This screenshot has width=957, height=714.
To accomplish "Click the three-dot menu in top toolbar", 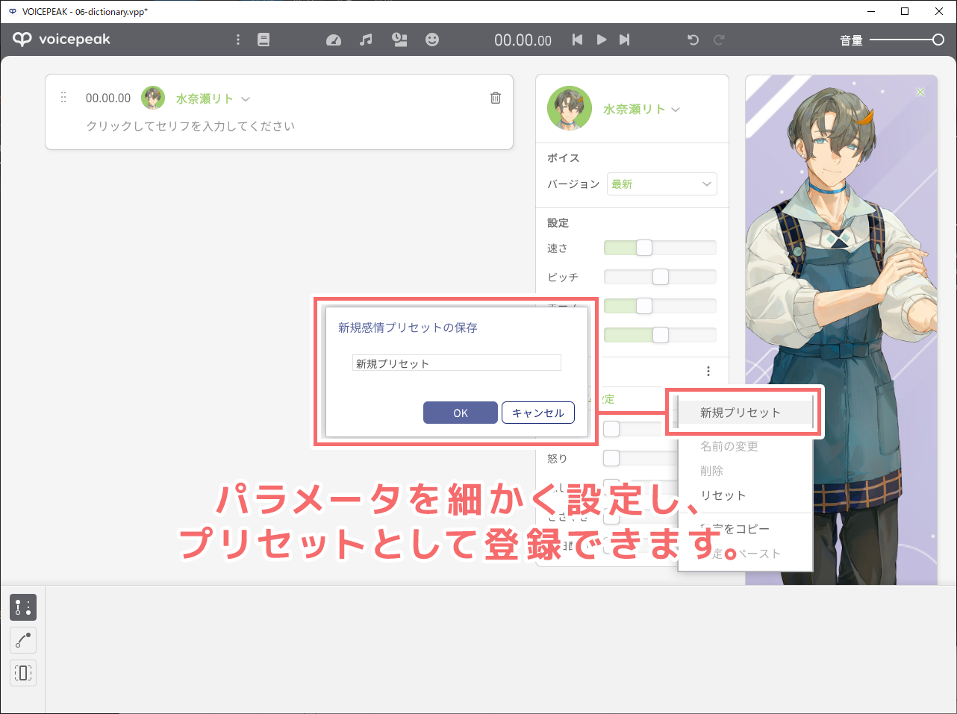I will 238,40.
